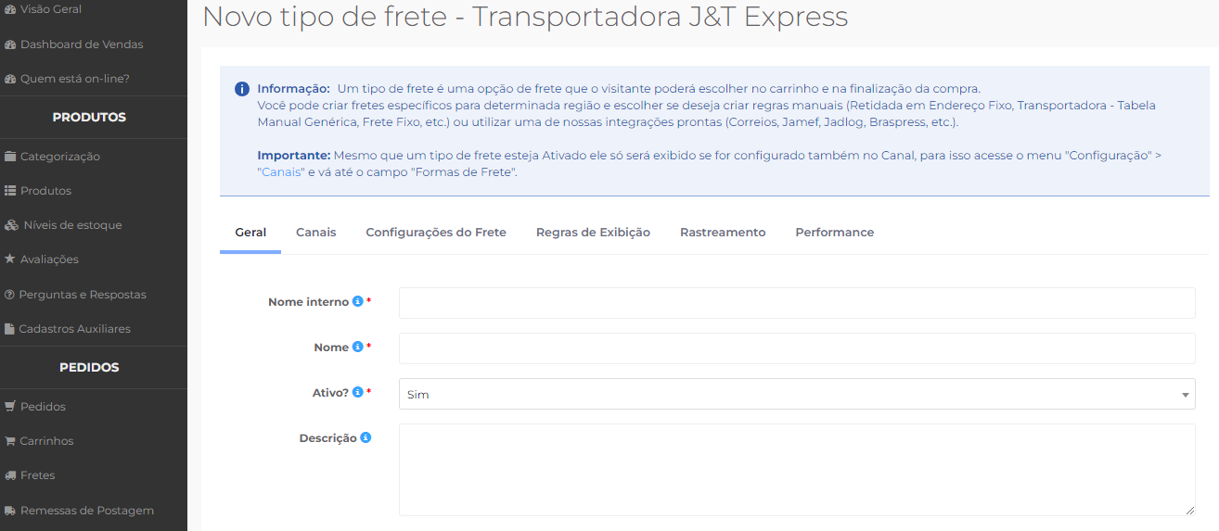Switch to the Performance tab
The height and width of the screenshot is (531, 1219).
834,233
